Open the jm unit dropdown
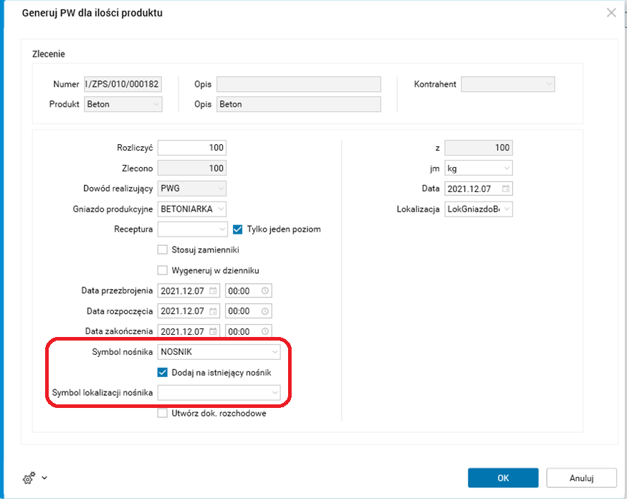627x499 pixels. pyautogui.click(x=507, y=168)
